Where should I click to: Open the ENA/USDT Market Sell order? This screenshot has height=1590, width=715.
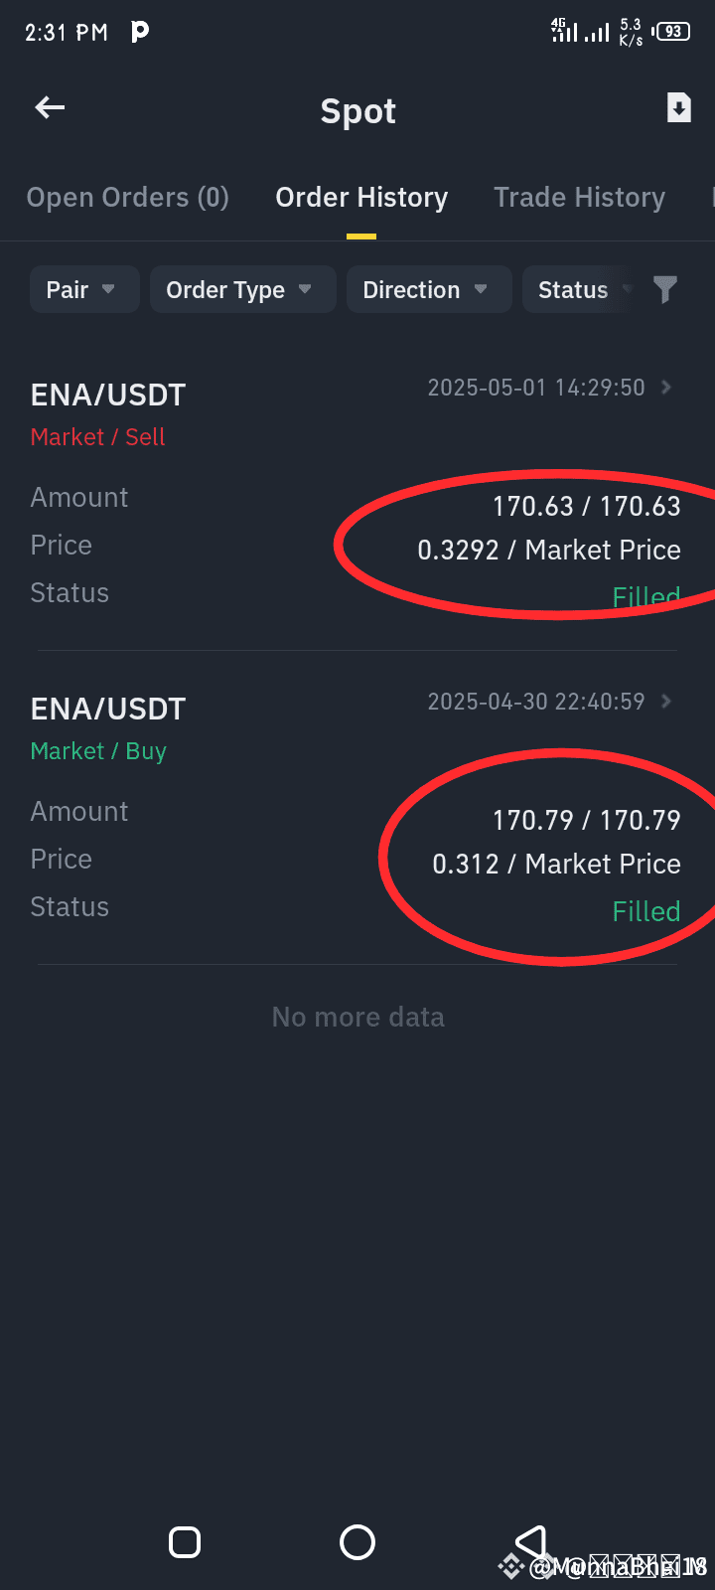(357, 494)
